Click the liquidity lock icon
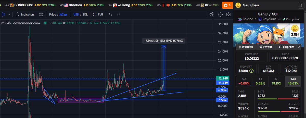The image size is (306, 118). 252,71
